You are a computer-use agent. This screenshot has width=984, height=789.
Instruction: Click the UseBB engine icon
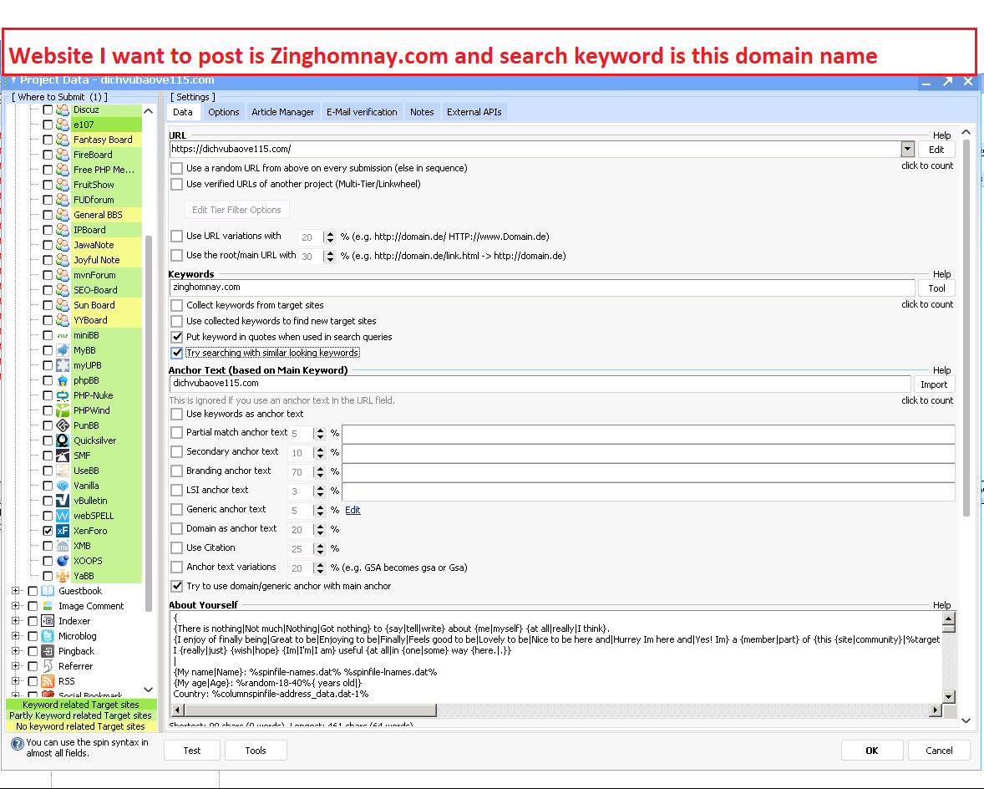coord(63,471)
